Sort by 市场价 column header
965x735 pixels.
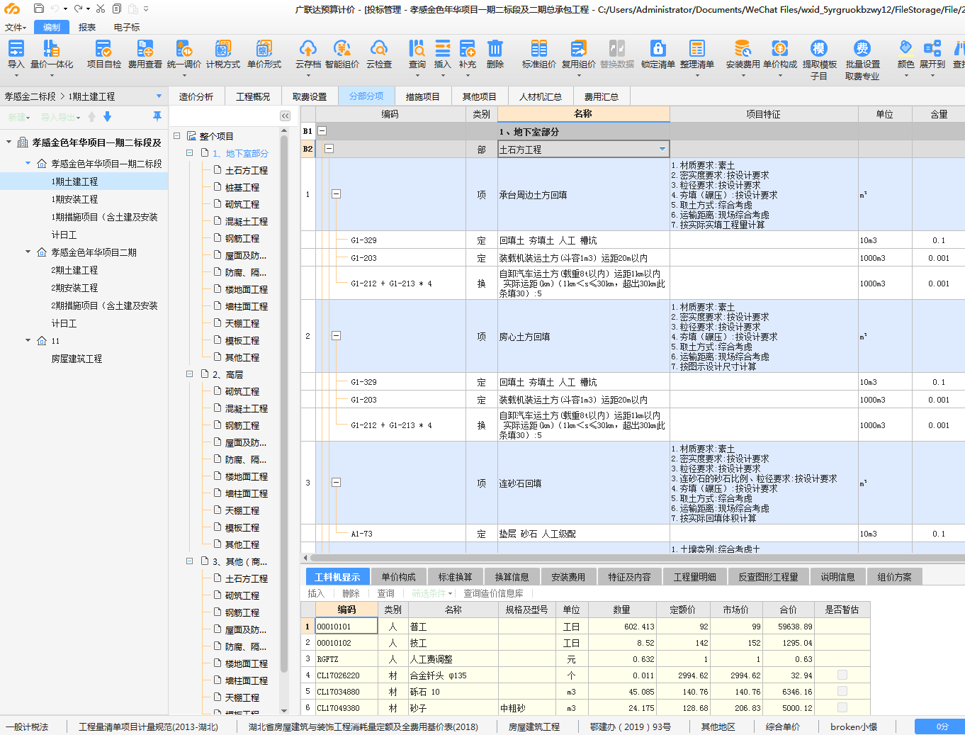[x=735, y=610]
